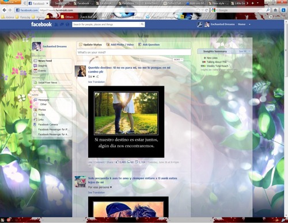Expand the account dropdown arrow beside Home
Viewport: 288px width, 223px height.
(249, 25)
